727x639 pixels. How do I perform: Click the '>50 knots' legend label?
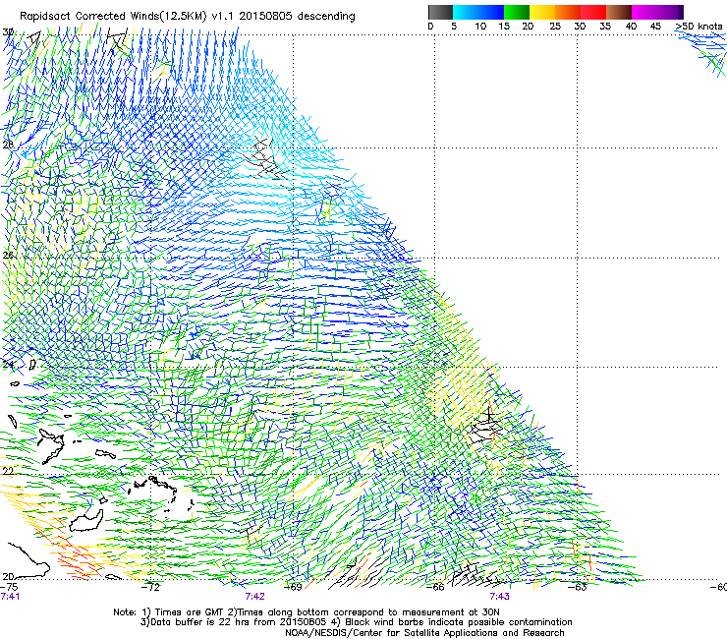click(x=699, y=27)
